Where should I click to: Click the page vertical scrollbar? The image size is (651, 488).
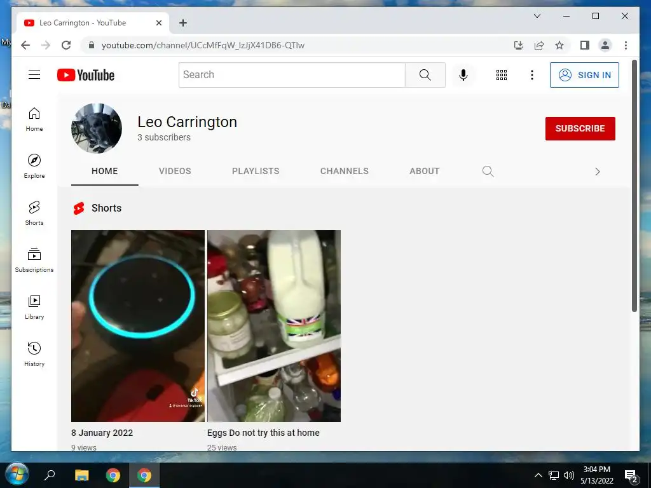click(634, 186)
